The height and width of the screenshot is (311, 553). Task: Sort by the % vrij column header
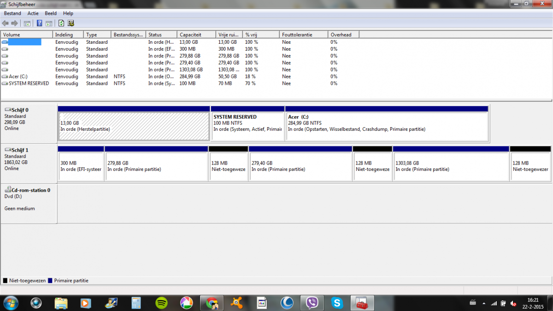tap(261, 35)
